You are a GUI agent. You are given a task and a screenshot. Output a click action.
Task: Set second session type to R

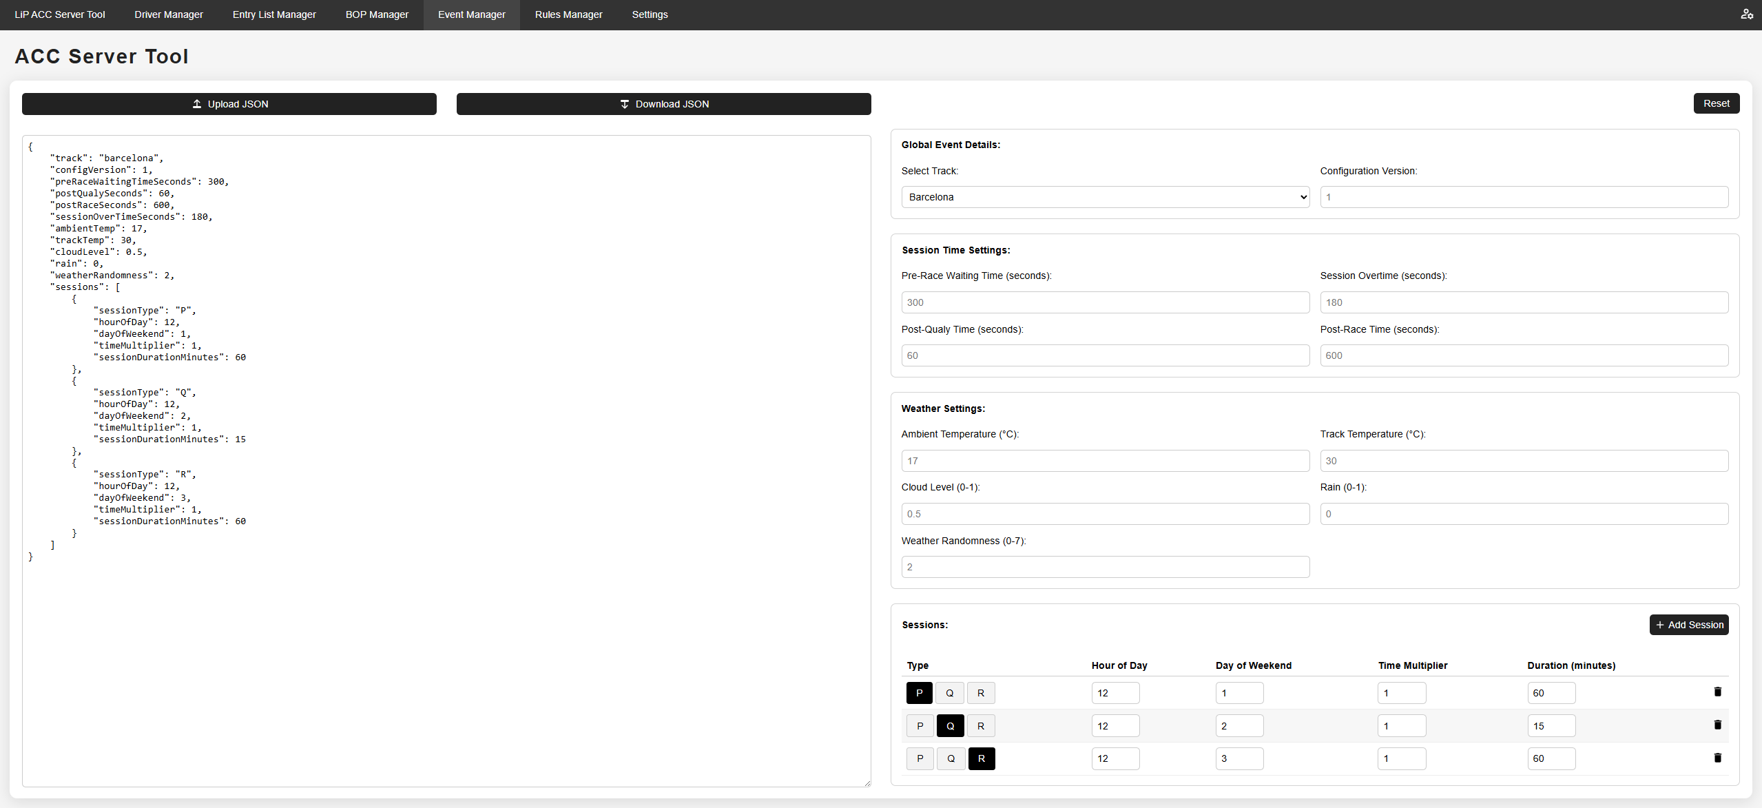[981, 726]
